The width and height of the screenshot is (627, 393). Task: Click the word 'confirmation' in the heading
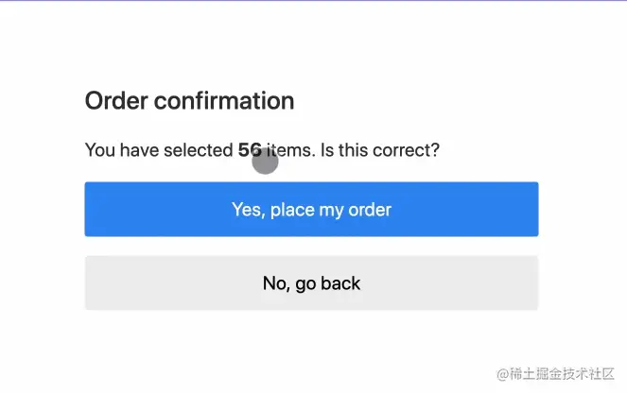click(x=224, y=100)
